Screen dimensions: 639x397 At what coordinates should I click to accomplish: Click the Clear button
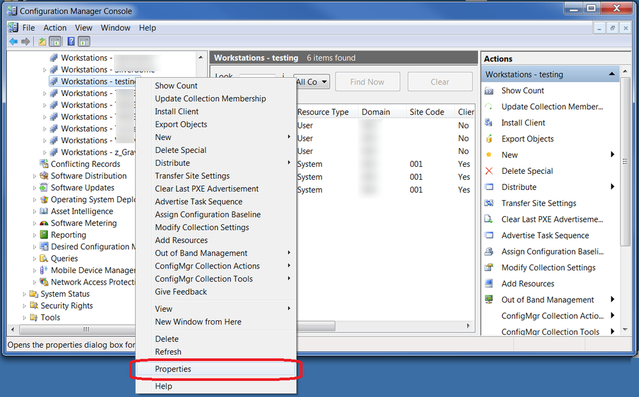point(440,81)
